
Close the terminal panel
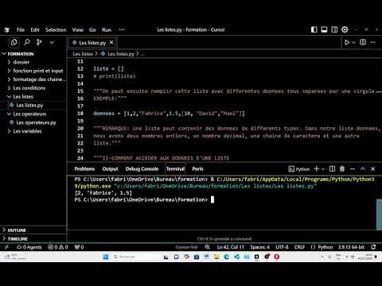click(372, 168)
